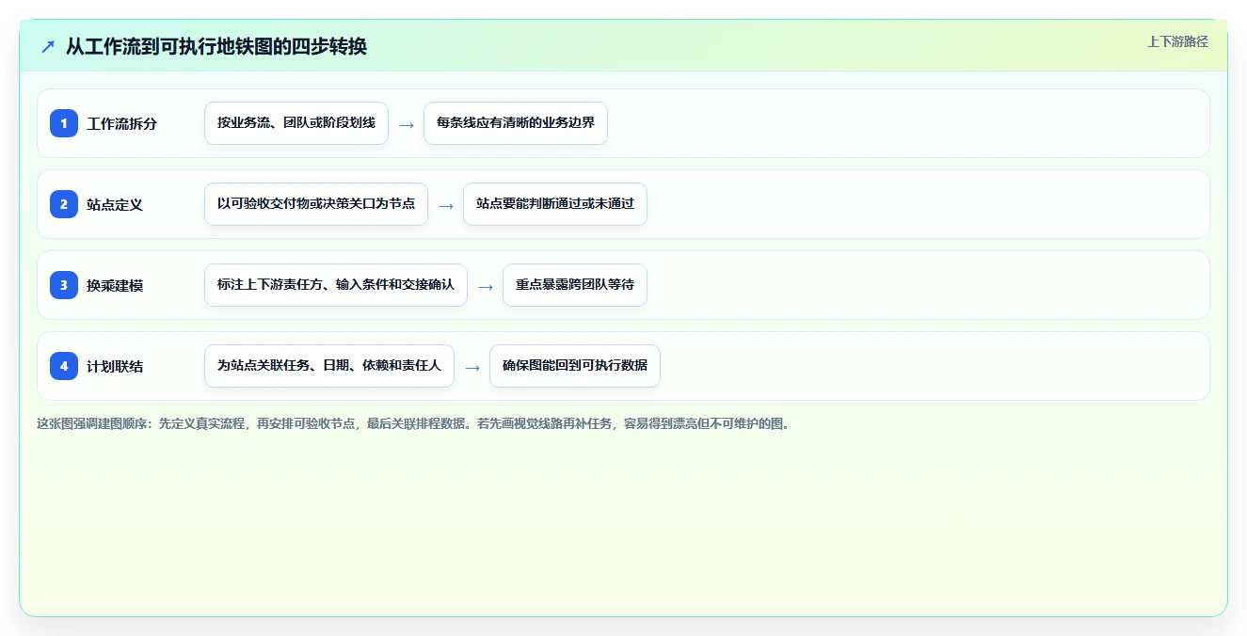
Task: Click the 上下游路径 label in the header
Action: [x=1177, y=41]
